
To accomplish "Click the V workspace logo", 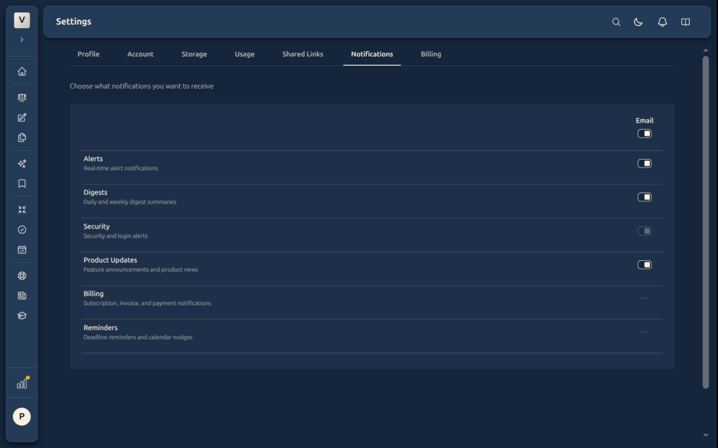I will [x=22, y=20].
